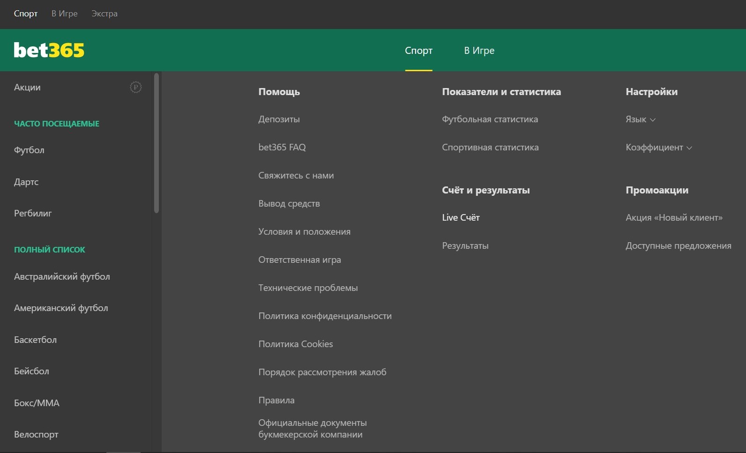The height and width of the screenshot is (453, 746).
Task: Open Американский футбол from the sports list
Action: coord(61,308)
